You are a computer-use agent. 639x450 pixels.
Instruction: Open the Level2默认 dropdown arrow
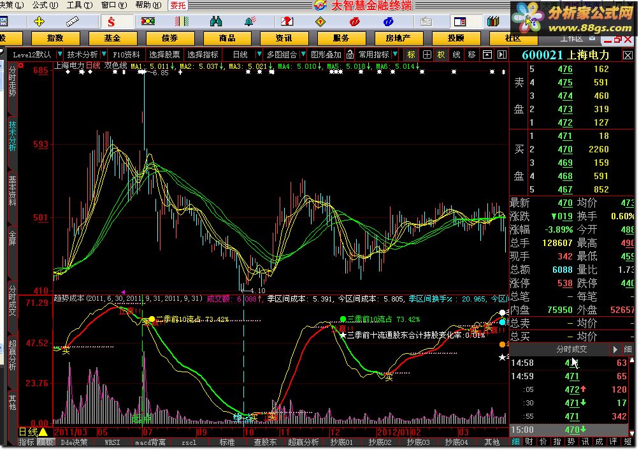pos(60,54)
